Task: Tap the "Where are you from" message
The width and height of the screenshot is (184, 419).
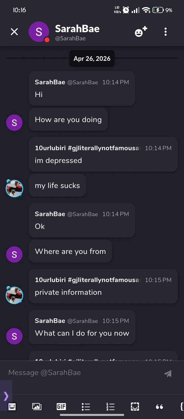Action: click(x=70, y=251)
